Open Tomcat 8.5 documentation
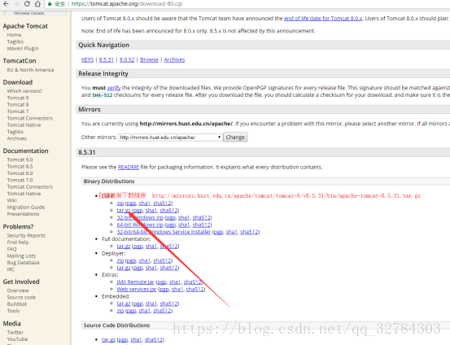The image size is (450, 345). tap(20, 167)
